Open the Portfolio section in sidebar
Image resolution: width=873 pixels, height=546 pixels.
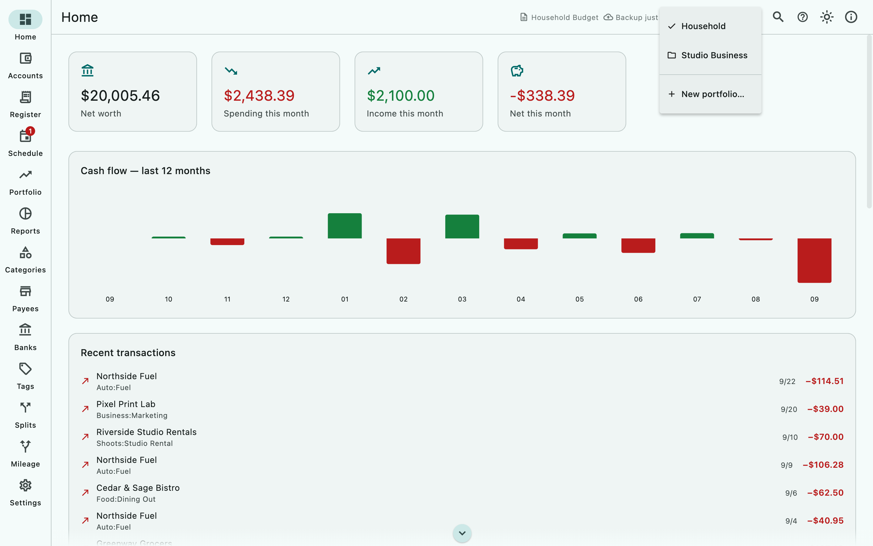[25, 182]
